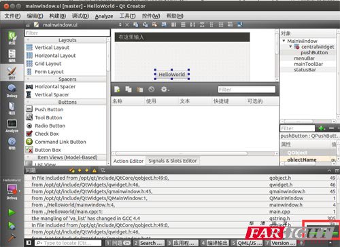Create a new action in Action Editor
Screen dimensions: 340x247
coord(117,90)
